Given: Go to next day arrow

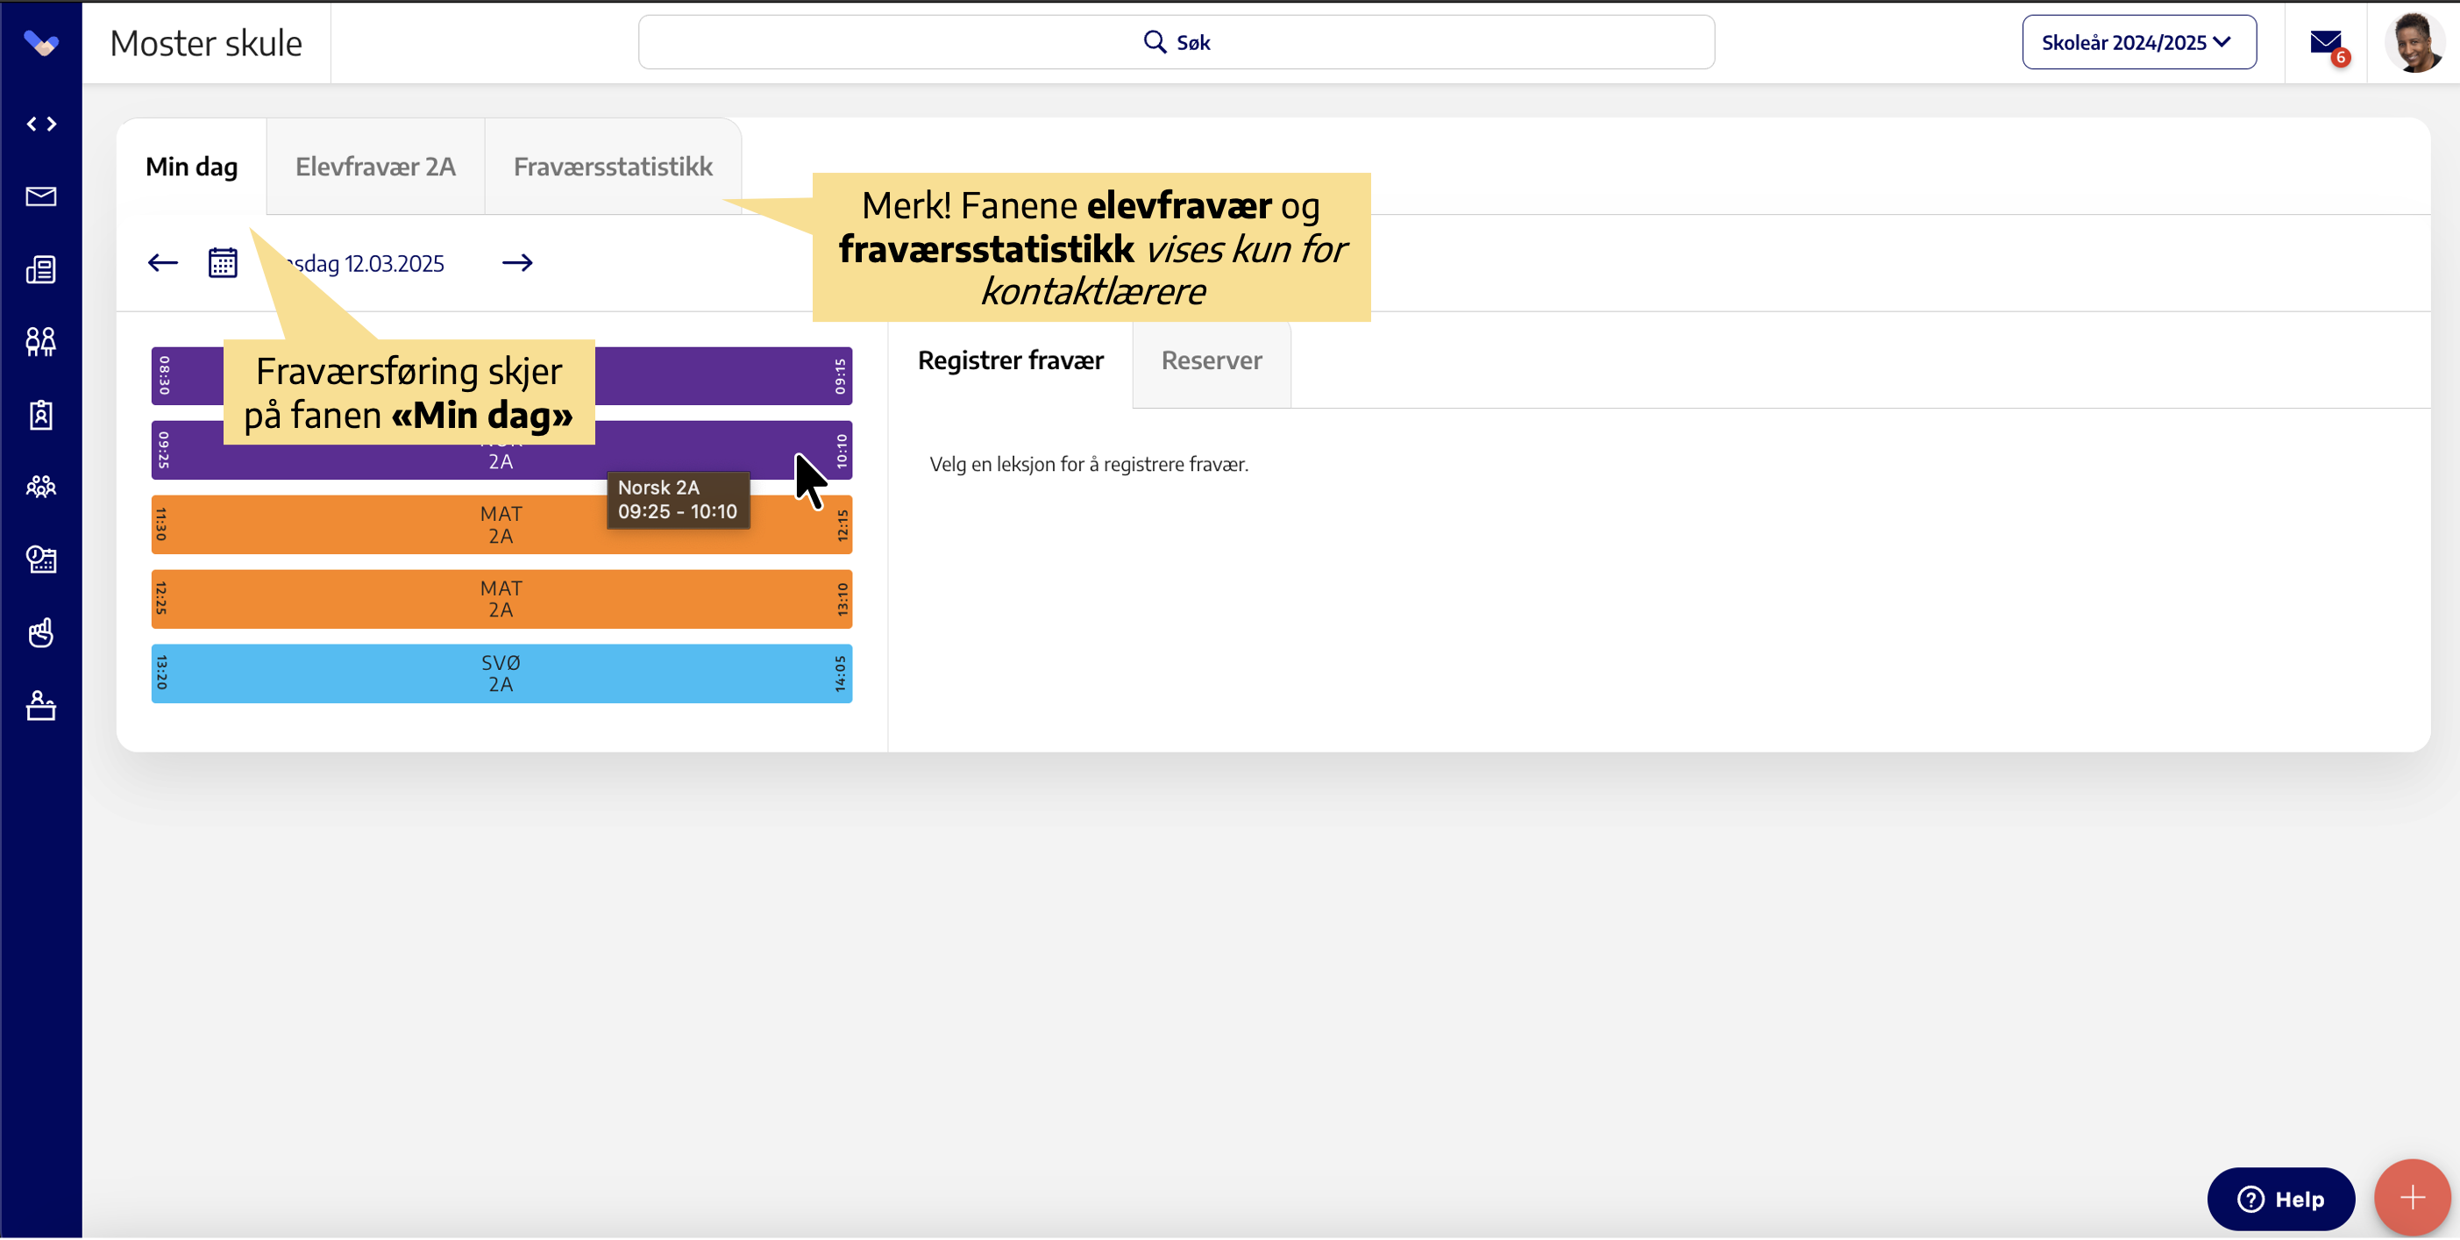Looking at the screenshot, I should pos(517,263).
